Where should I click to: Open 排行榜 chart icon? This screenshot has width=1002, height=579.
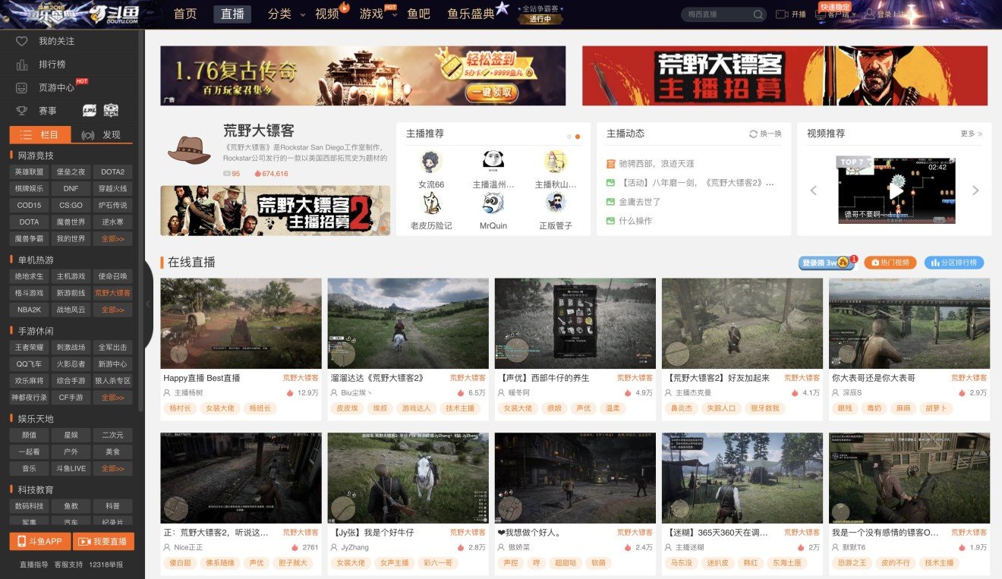22,65
